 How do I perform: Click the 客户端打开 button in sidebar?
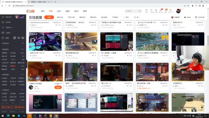point(7,107)
